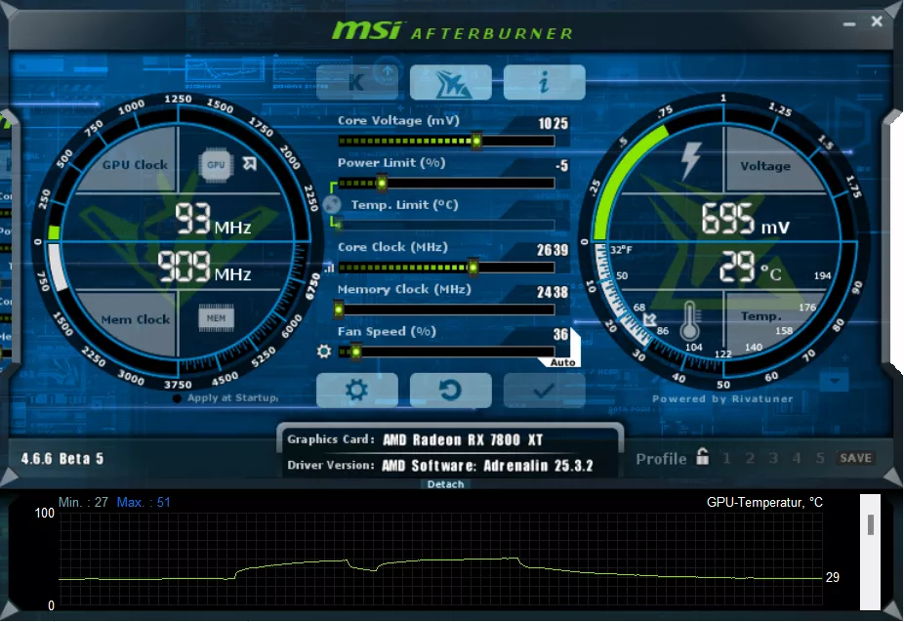Select profile slot 4

click(797, 458)
